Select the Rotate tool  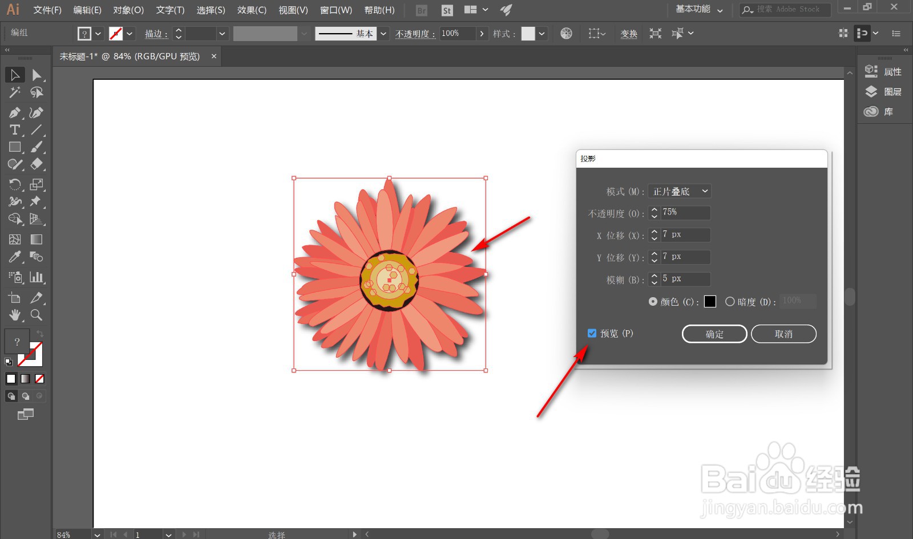[15, 184]
